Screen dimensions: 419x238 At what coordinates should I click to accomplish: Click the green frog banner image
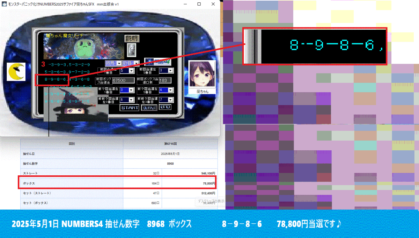pos(84,46)
